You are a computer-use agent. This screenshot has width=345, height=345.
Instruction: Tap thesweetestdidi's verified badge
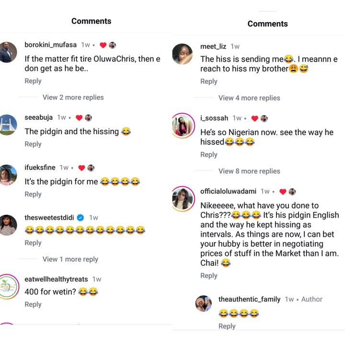tap(80, 218)
